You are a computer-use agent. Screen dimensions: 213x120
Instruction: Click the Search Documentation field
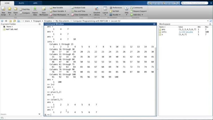coord(195,3)
